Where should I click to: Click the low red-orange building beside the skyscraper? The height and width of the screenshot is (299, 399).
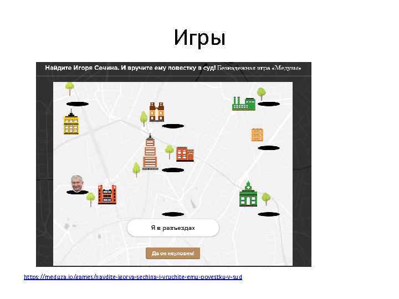pos(185,154)
